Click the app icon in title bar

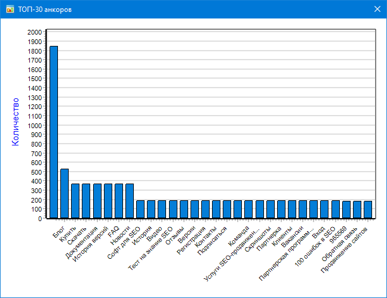click(10, 9)
